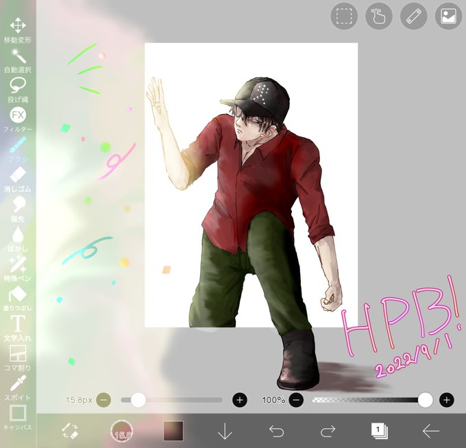Increase opacity with the plus button
The image size is (466, 448).
pyautogui.click(x=446, y=400)
